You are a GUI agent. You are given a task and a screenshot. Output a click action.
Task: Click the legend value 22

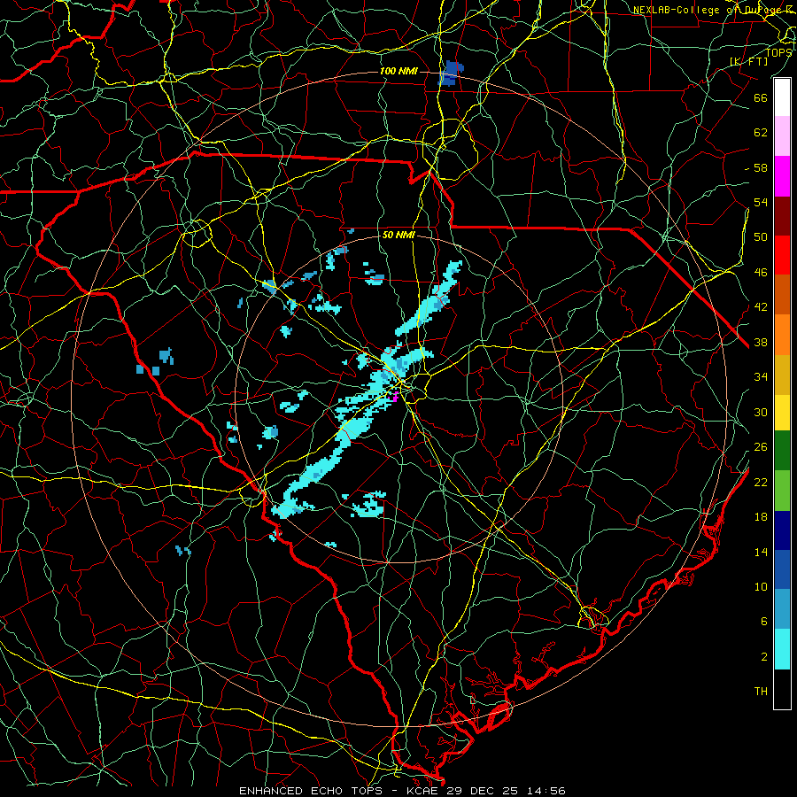coord(761,483)
